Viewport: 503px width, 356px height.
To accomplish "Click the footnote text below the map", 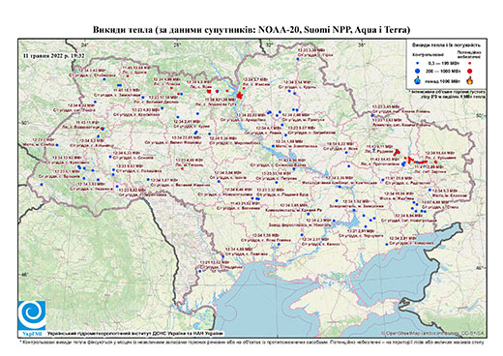I will tap(251, 341).
